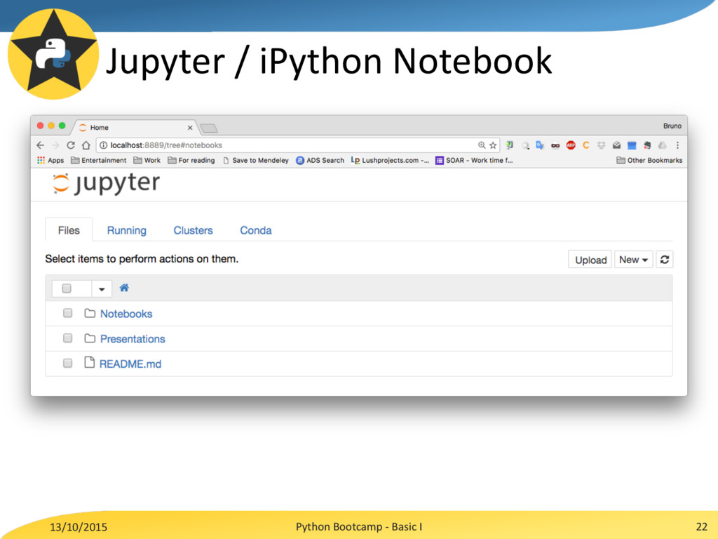The width and height of the screenshot is (718, 539).
Task: Open the README.md file link
Action: tap(130, 364)
